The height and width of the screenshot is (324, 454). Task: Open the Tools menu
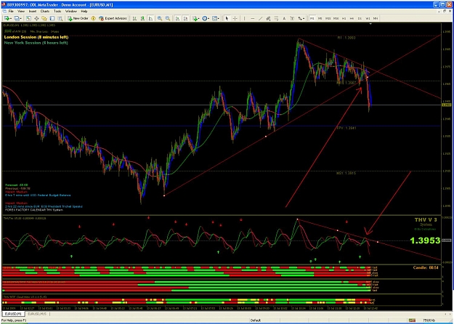pyautogui.click(x=57, y=11)
